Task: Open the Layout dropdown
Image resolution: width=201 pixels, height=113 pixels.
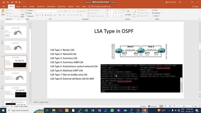Action: 30,10
